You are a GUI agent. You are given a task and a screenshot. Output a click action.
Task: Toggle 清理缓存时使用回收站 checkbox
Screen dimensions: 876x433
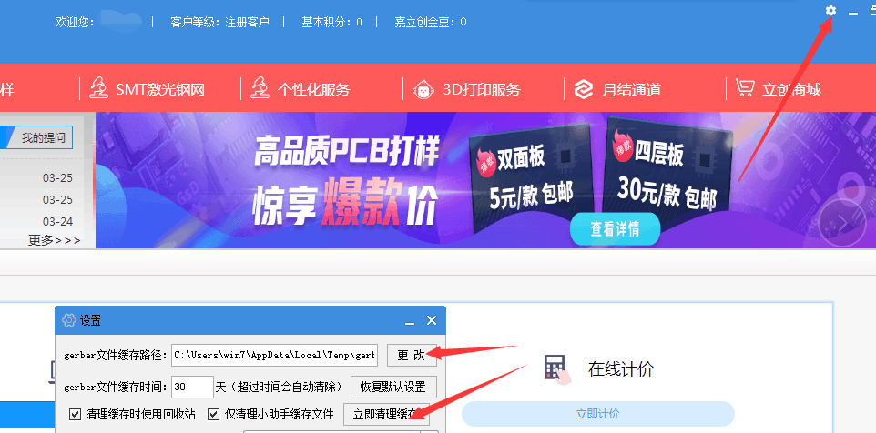(x=75, y=415)
